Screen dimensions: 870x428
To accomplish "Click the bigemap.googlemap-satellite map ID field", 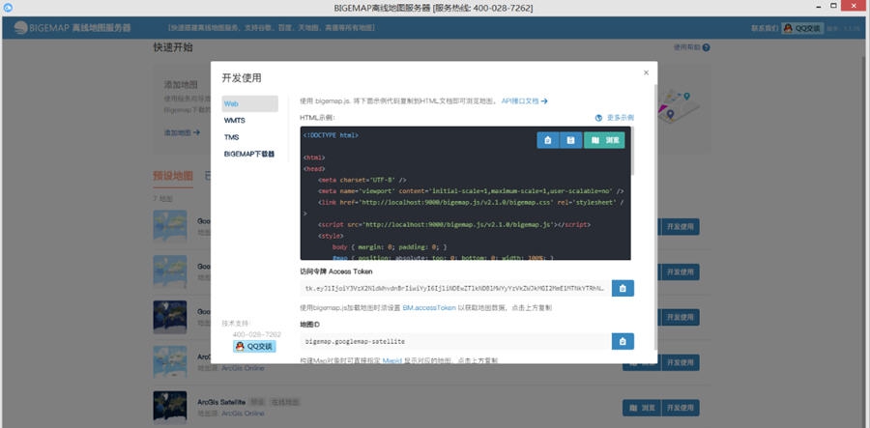I will [x=455, y=341].
